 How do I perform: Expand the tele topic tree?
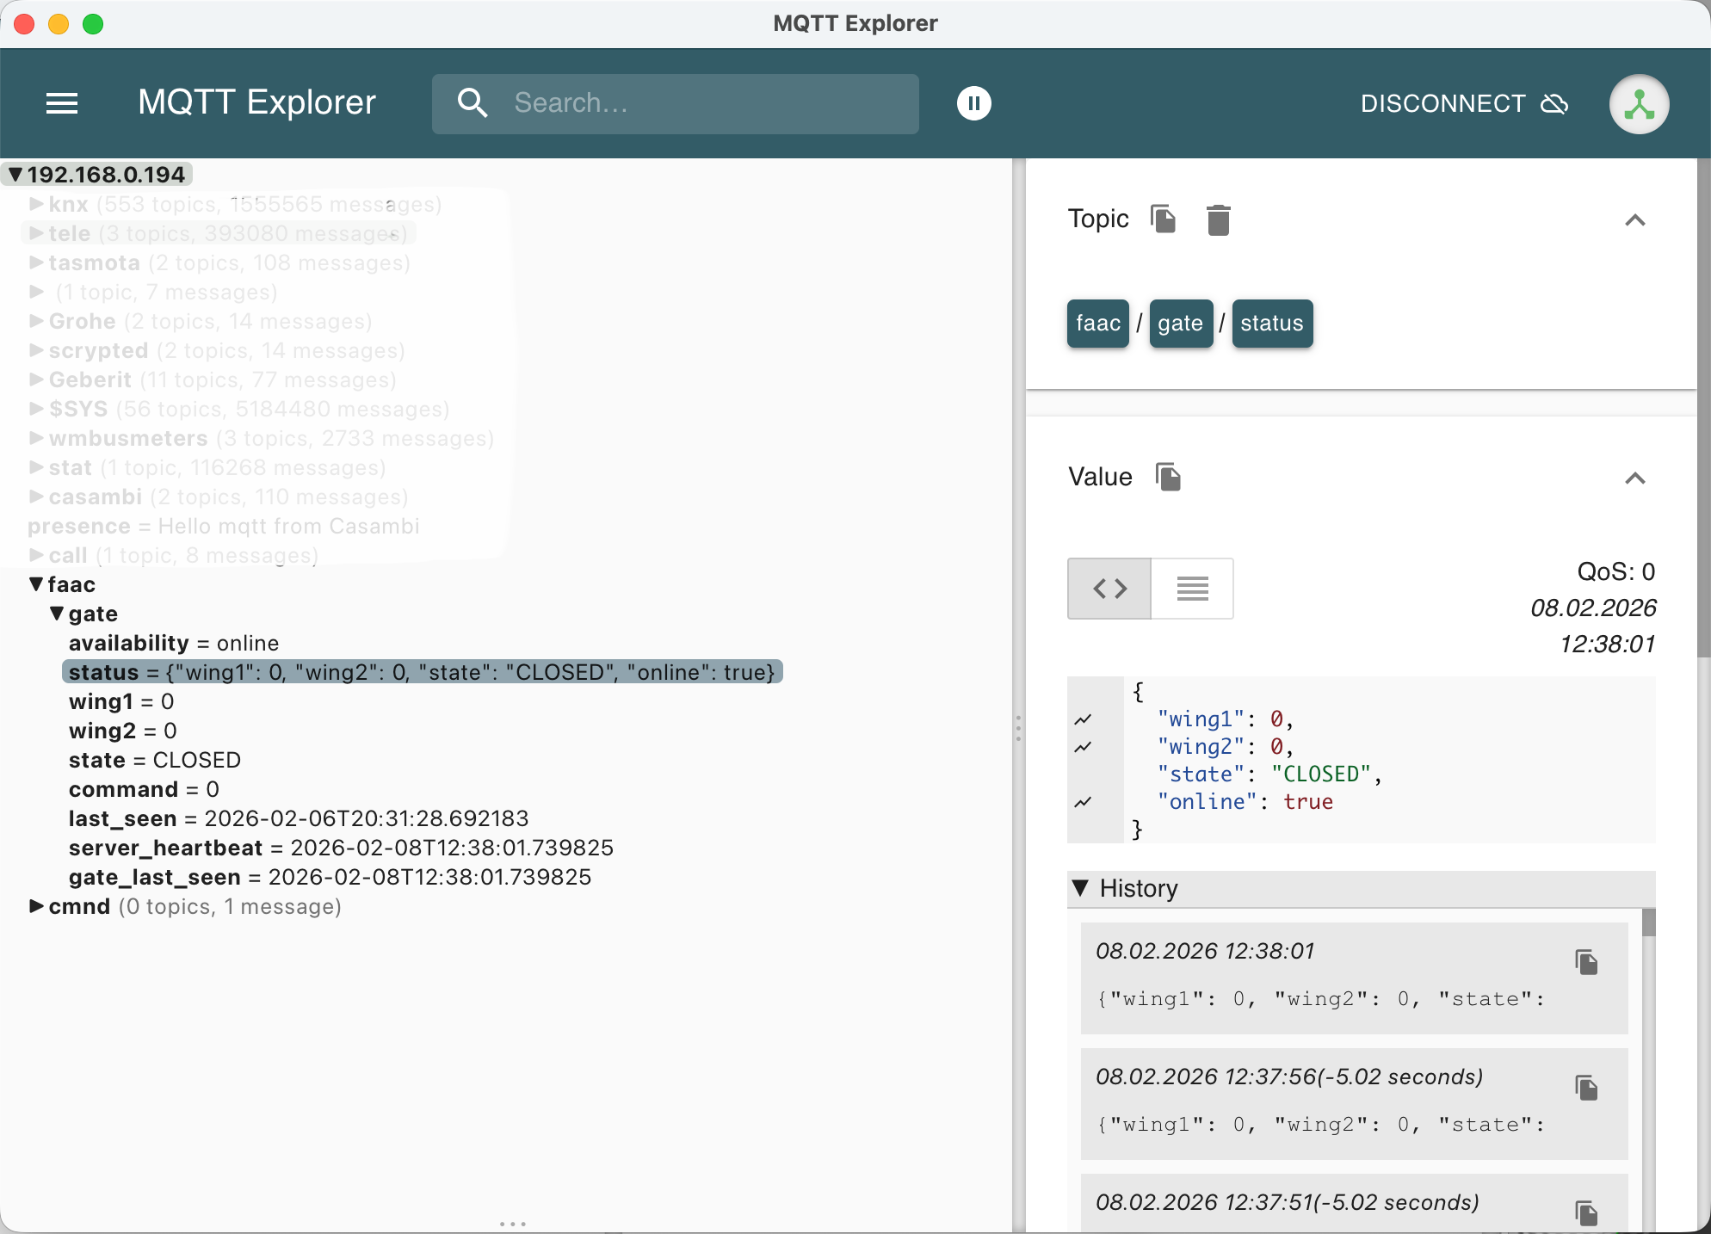click(36, 233)
